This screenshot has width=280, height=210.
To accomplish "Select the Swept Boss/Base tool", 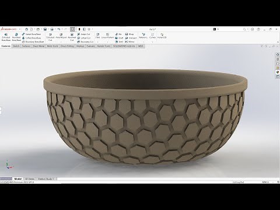I will point(32,34).
